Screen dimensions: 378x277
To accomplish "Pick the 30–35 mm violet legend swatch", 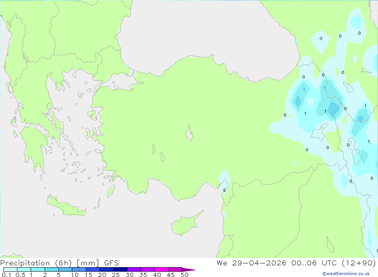I will pos(134,269).
